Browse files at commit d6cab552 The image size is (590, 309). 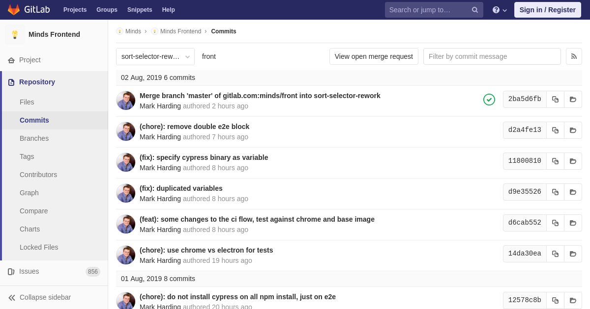(573, 223)
